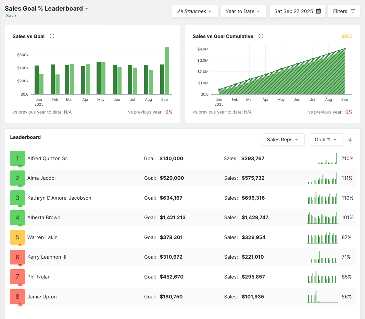Click info icon beside Sales vs Goal

click(52, 36)
